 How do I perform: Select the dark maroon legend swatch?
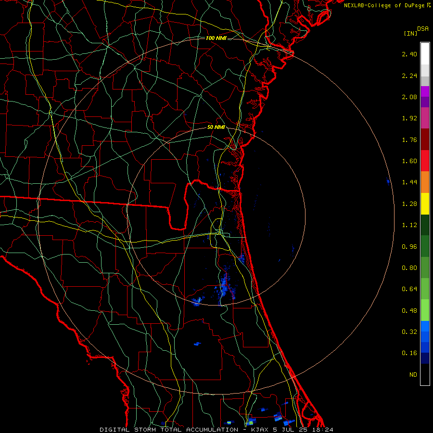(425, 140)
